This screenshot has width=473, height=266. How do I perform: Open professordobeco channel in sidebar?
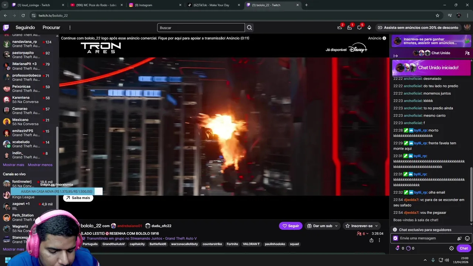(28, 78)
